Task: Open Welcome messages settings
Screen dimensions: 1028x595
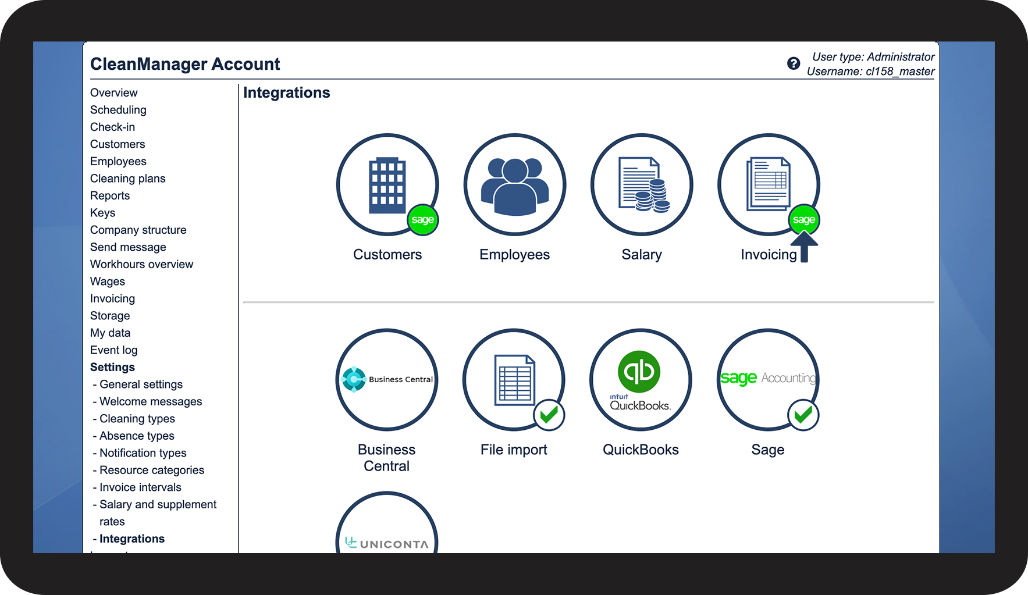Action: pos(151,401)
